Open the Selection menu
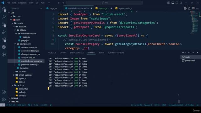201x113 pixels. coord(22,3)
